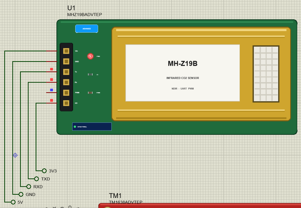This screenshot has height=208, width=301.
Task: Click the Vin pin header pad
Action: point(66,51)
